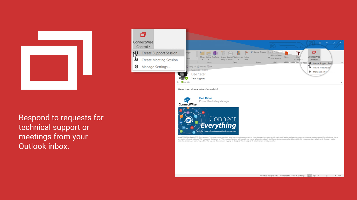Click the Search People field
Screen dimensions: 357x200
(x=275, y=52)
